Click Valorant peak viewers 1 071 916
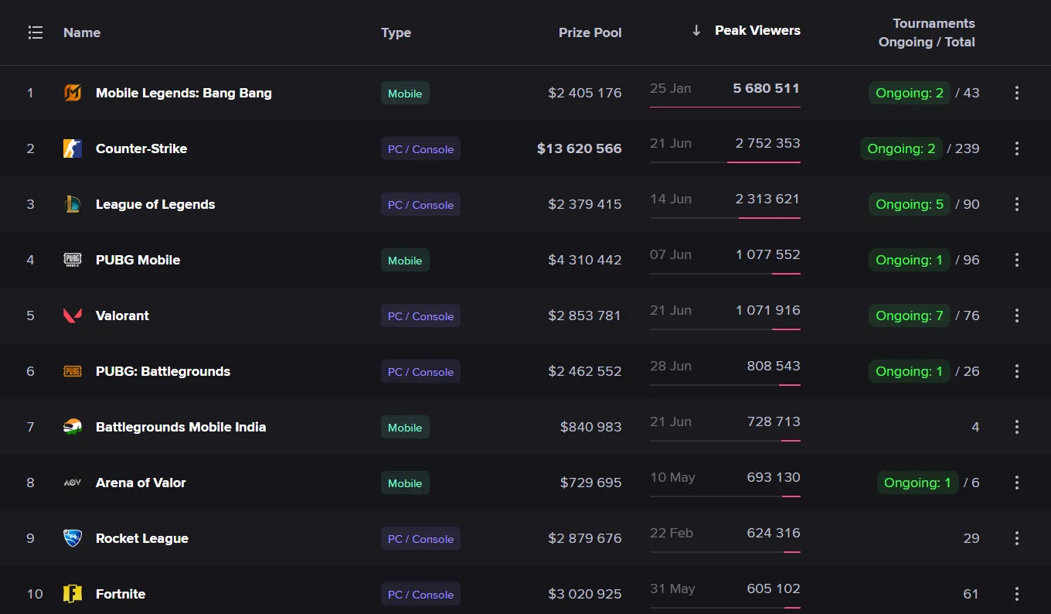 pos(768,310)
